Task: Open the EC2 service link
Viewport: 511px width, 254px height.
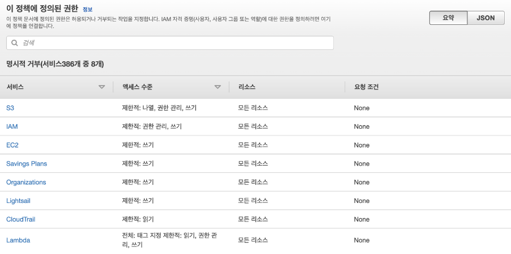Action: [x=12, y=145]
